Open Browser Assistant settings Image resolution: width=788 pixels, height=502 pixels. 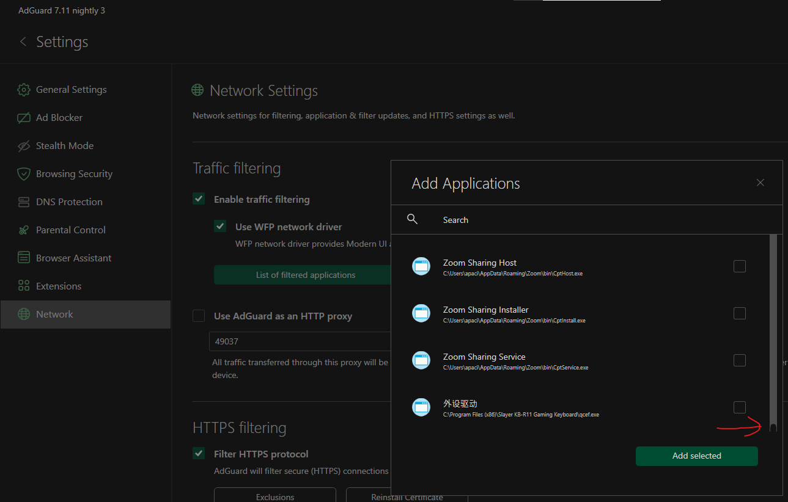point(23,257)
